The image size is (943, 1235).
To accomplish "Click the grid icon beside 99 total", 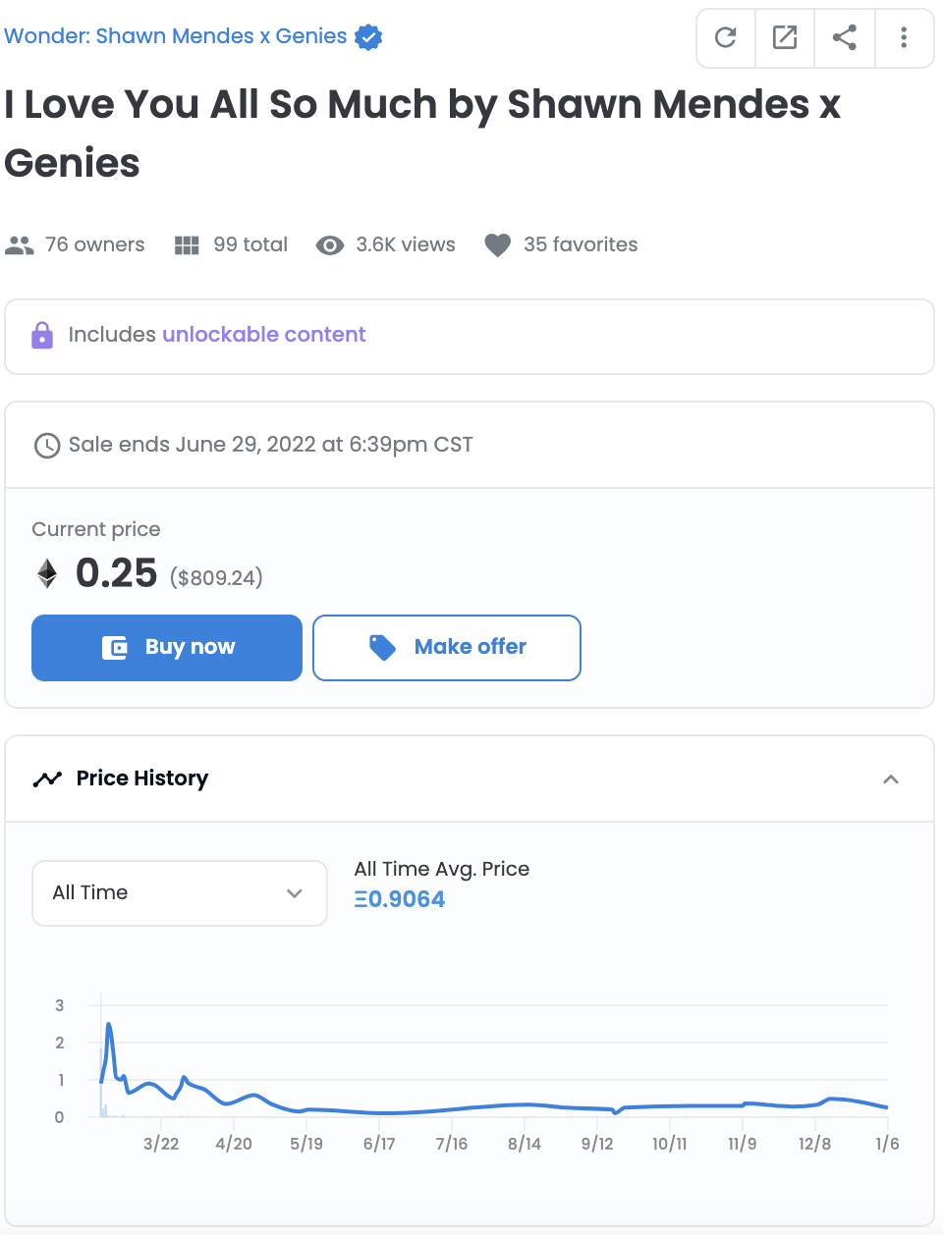I will [x=187, y=245].
